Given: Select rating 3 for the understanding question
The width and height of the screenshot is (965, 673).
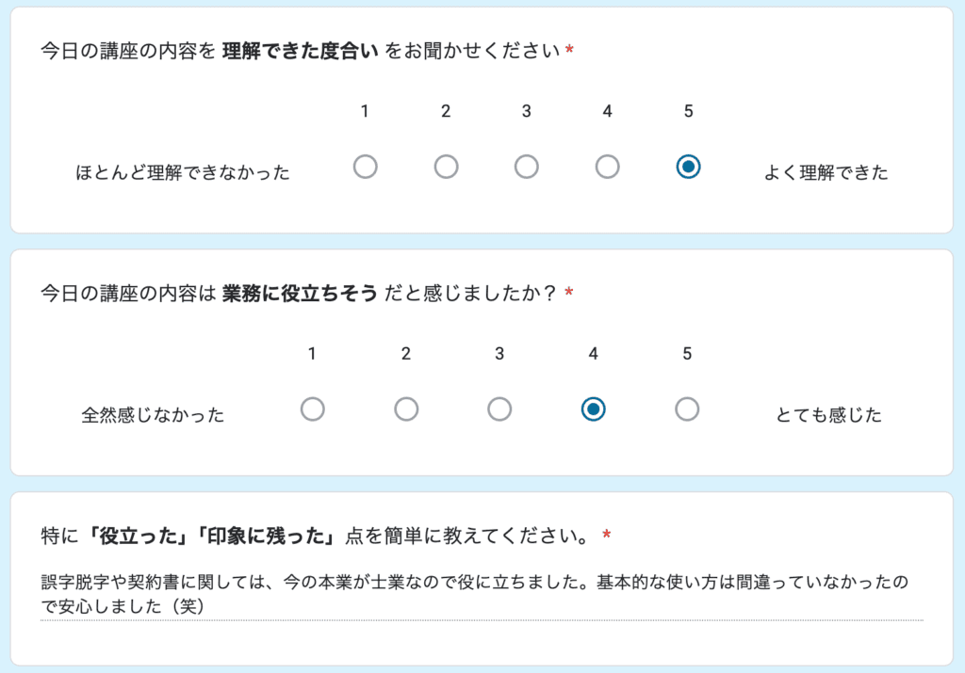Looking at the screenshot, I should pyautogui.click(x=527, y=167).
